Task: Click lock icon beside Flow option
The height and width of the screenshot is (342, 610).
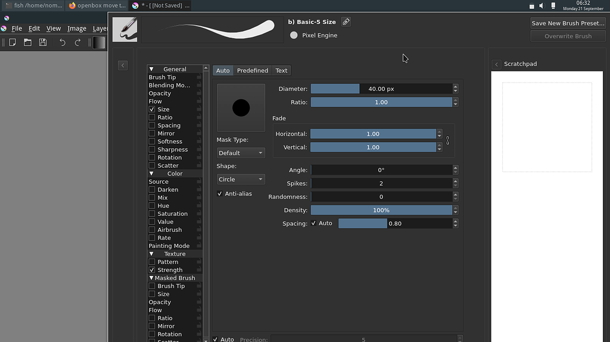Action: pyautogui.click(x=199, y=101)
